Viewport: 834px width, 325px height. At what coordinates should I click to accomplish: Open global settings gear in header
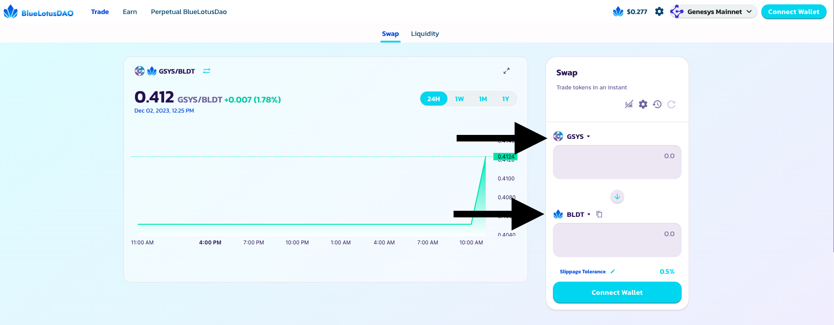pos(659,11)
